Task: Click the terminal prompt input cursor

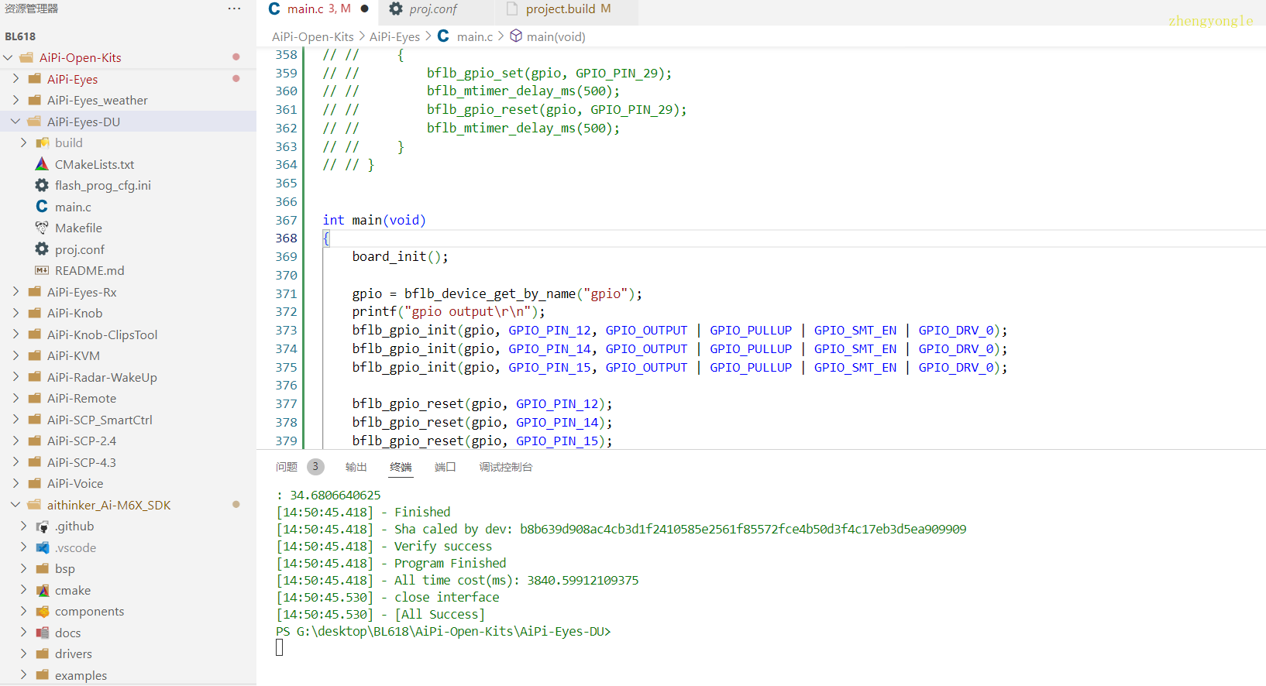Action: [280, 648]
